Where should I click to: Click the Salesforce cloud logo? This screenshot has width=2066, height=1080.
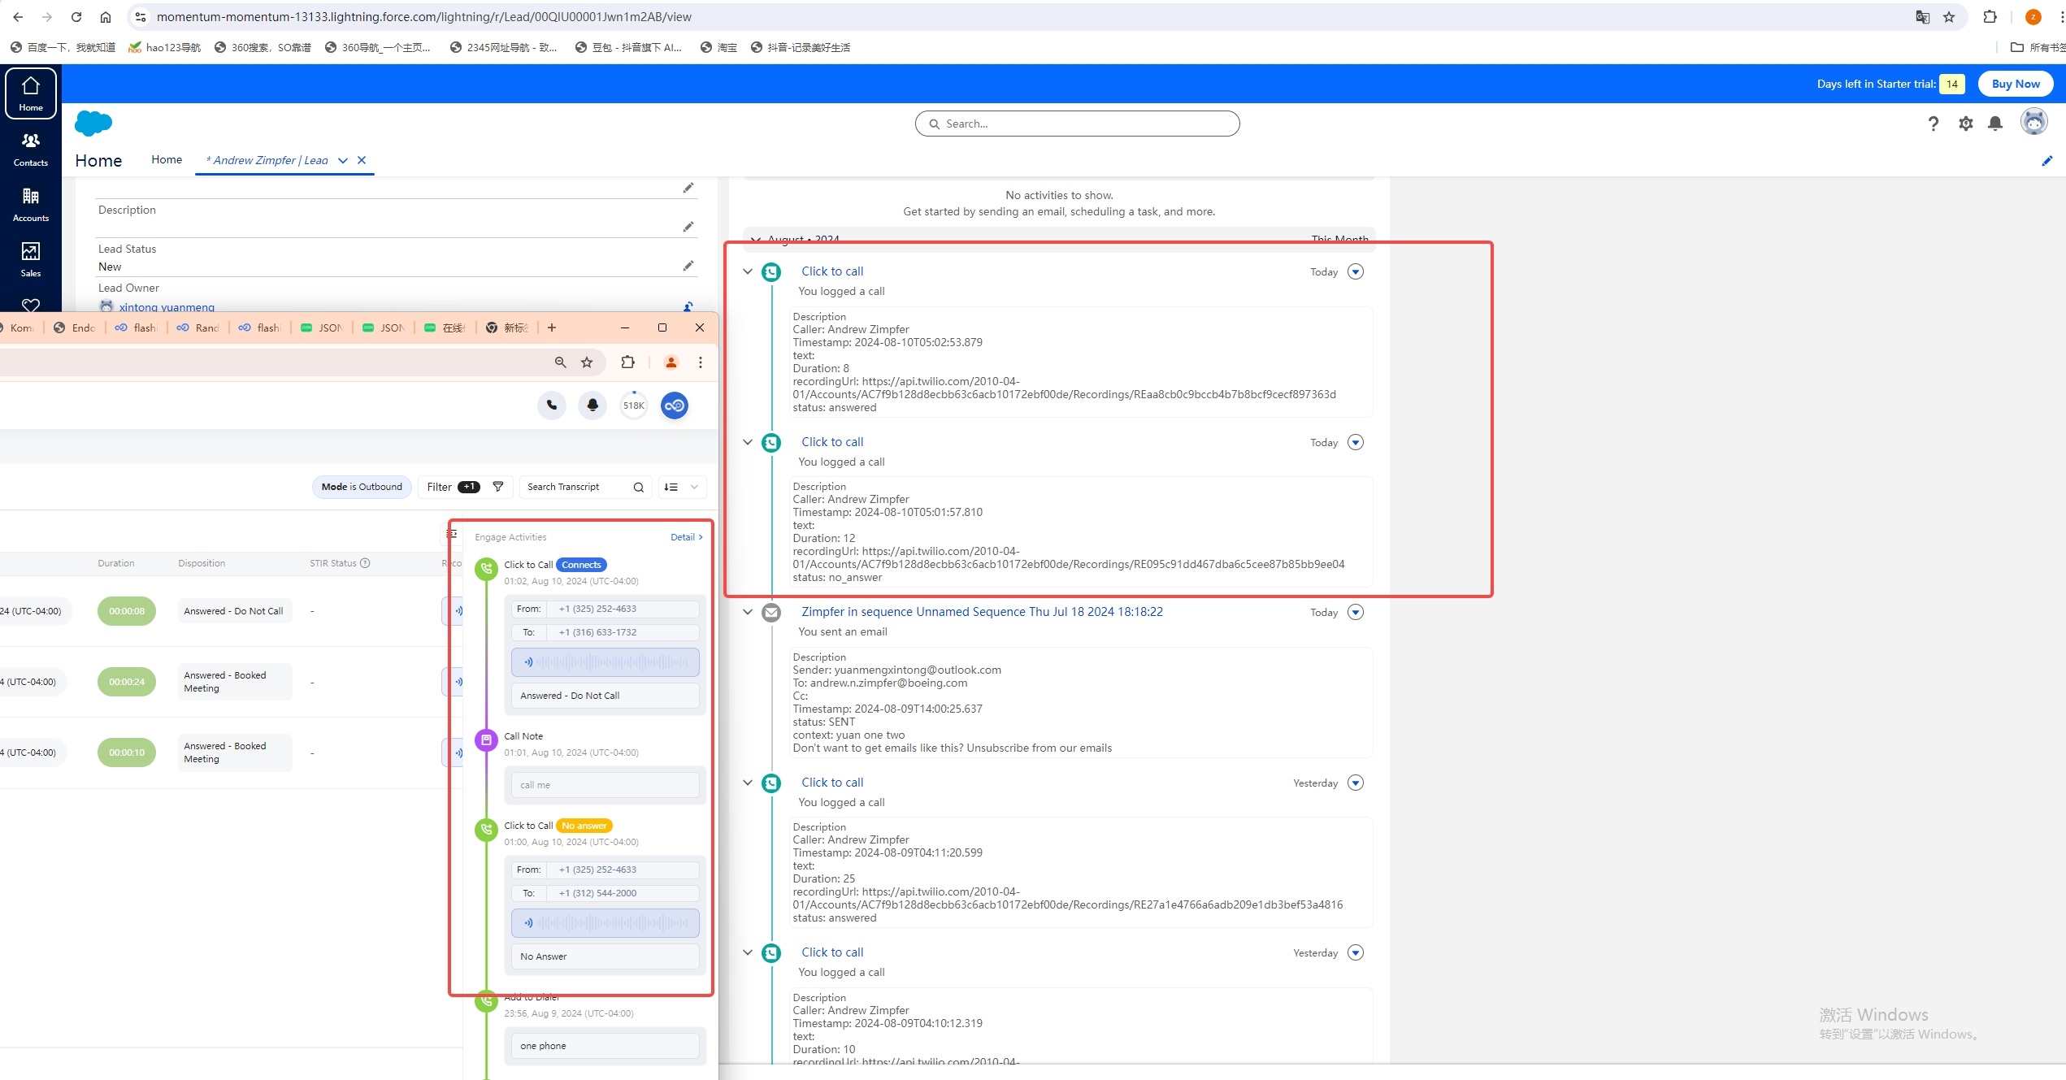(93, 124)
